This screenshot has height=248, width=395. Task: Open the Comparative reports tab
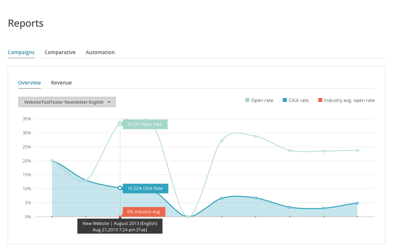click(60, 52)
